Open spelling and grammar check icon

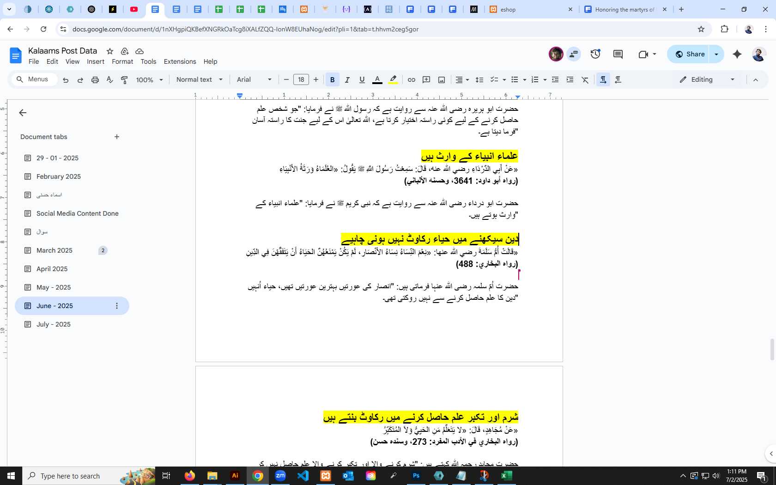(x=109, y=80)
